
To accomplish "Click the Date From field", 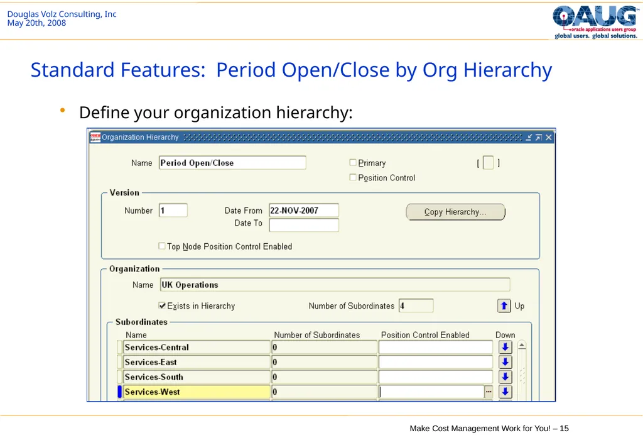I will (x=304, y=210).
